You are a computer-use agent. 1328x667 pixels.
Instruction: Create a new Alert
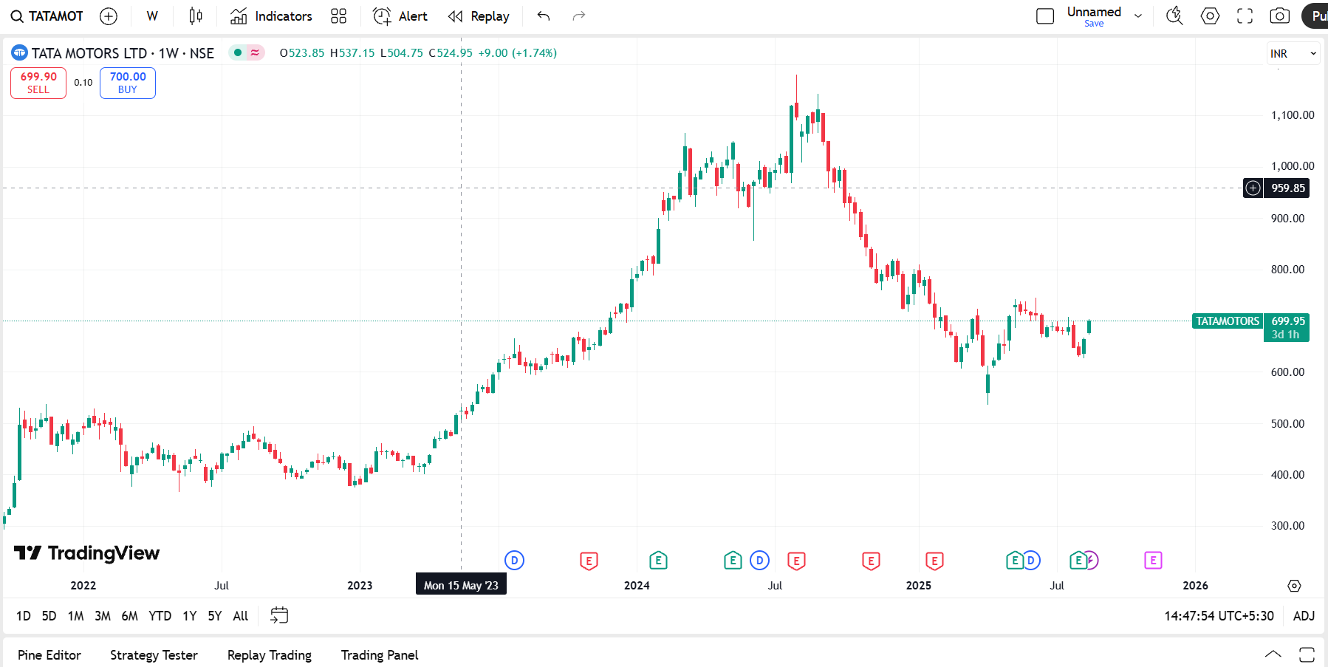pos(400,16)
